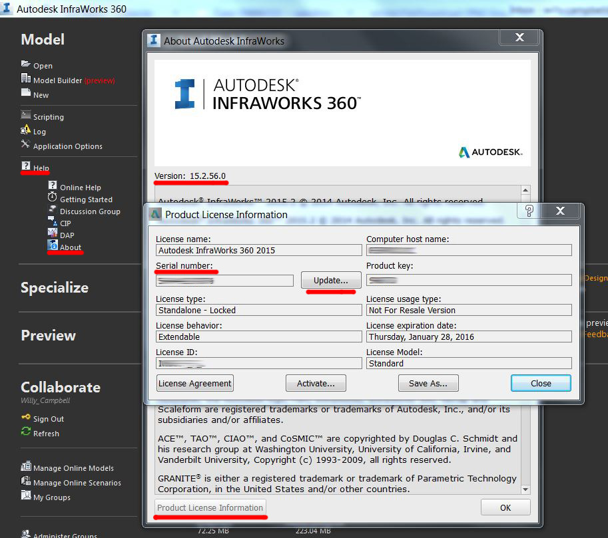
Task: Click the License name field
Action: click(258, 250)
